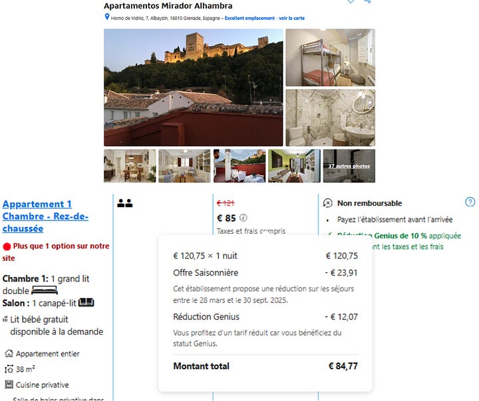The height and width of the screenshot is (401, 479).
Task: Open the bunk bed room photo
Action: (330, 57)
